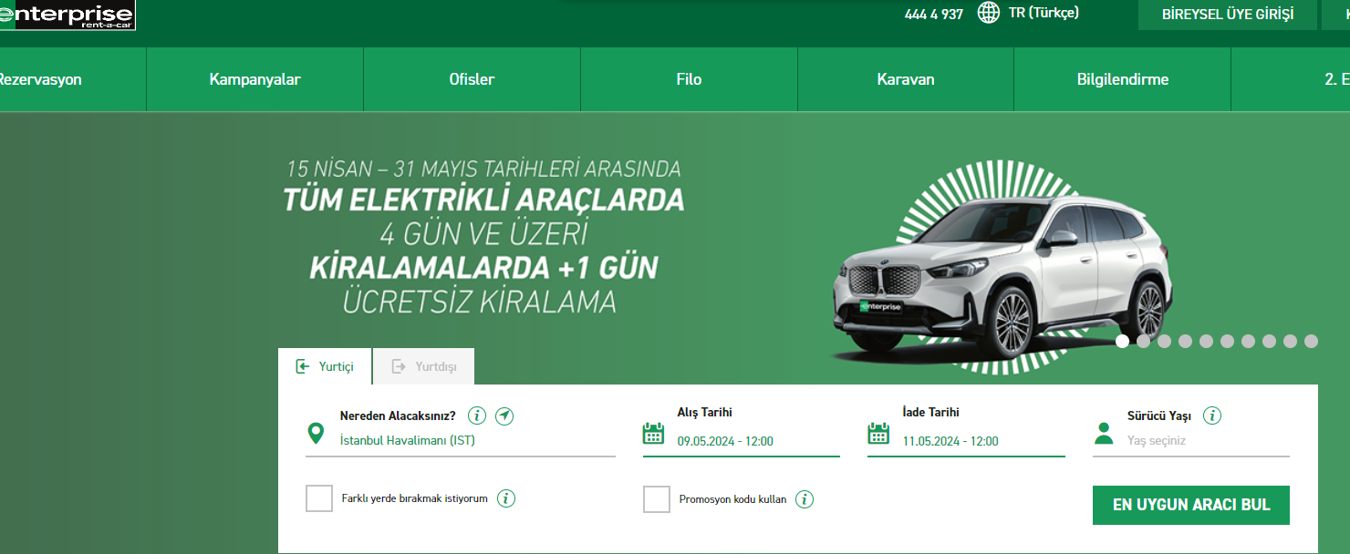The height and width of the screenshot is (554, 1350).
Task: Click the Enterprise rent-a-car logo
Action: click(67, 15)
